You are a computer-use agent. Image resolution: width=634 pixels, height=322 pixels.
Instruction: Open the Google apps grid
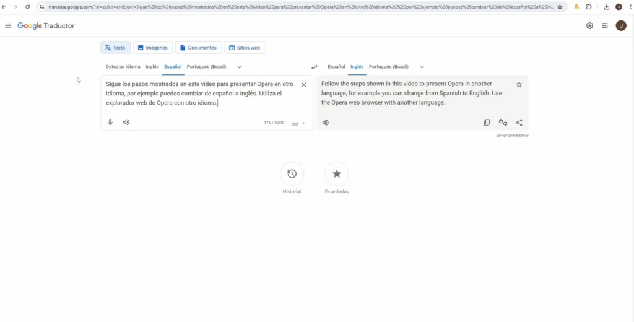[605, 25]
